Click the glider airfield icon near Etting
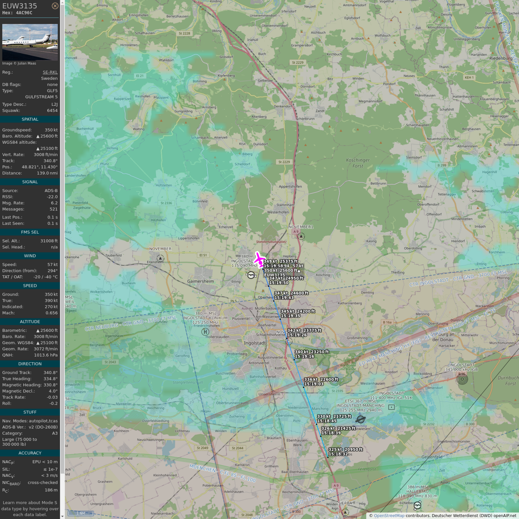Image resolution: width=519 pixels, height=519 pixels. 251,275
